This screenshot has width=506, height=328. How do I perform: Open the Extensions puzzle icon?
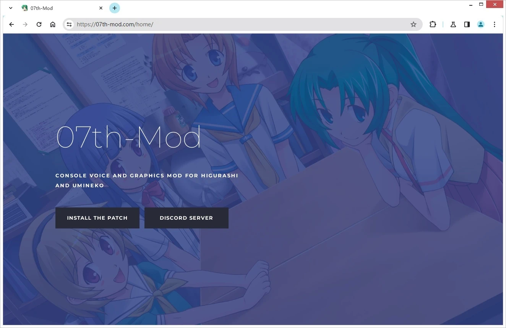point(433,24)
